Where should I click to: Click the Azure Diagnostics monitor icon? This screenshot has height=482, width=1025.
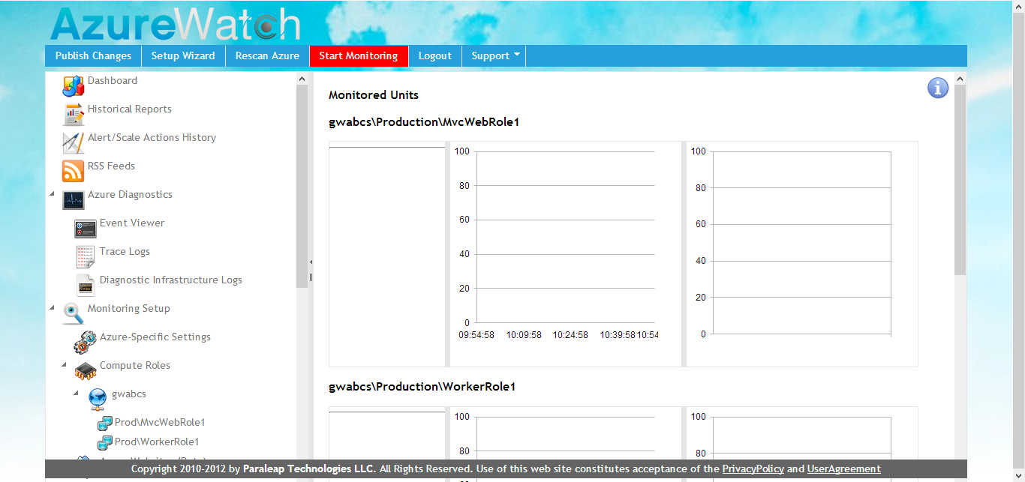(x=73, y=199)
